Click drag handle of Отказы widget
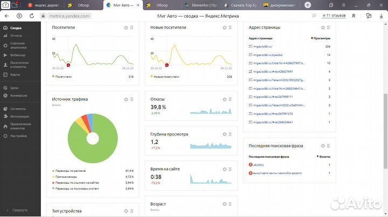388x217 pixels. 230,99
